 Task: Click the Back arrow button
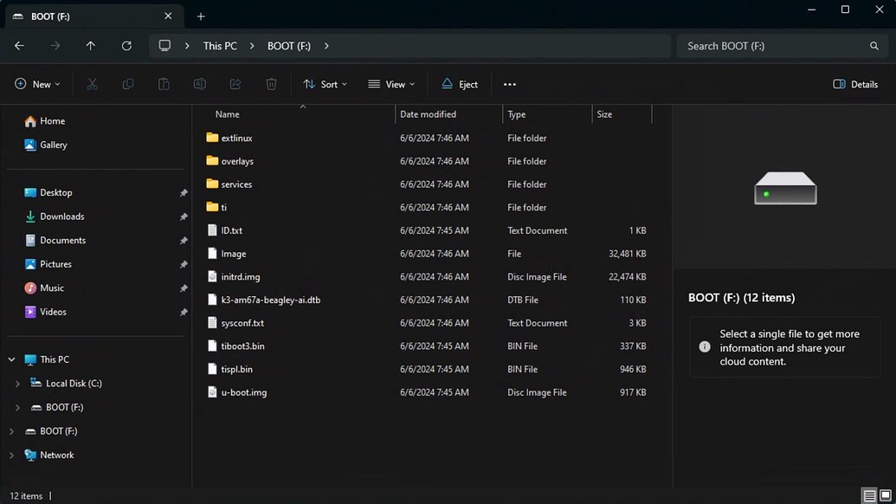(19, 46)
